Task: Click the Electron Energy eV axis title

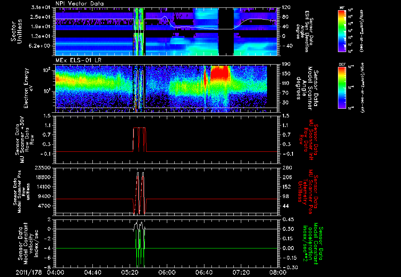Action: [29, 88]
